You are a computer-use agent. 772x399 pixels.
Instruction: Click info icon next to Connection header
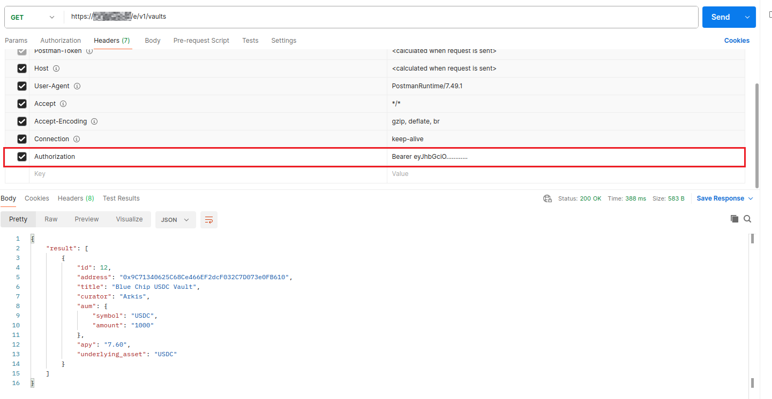pyautogui.click(x=77, y=139)
